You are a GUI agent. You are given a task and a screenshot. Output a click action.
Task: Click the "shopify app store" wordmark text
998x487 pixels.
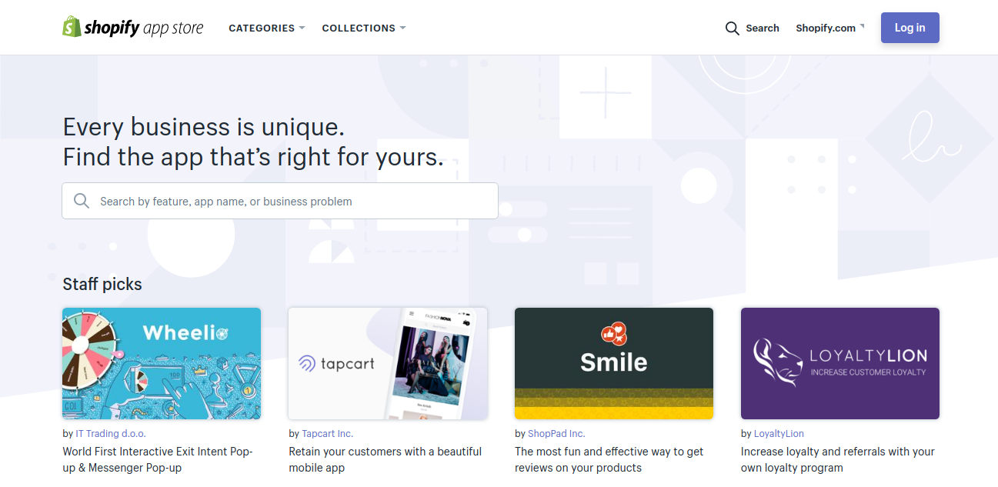(x=144, y=28)
